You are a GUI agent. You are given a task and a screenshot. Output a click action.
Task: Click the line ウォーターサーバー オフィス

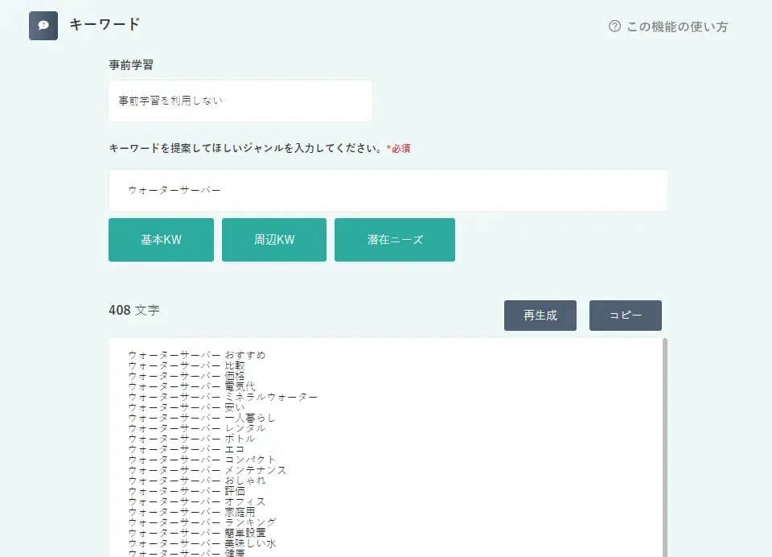[x=197, y=501]
